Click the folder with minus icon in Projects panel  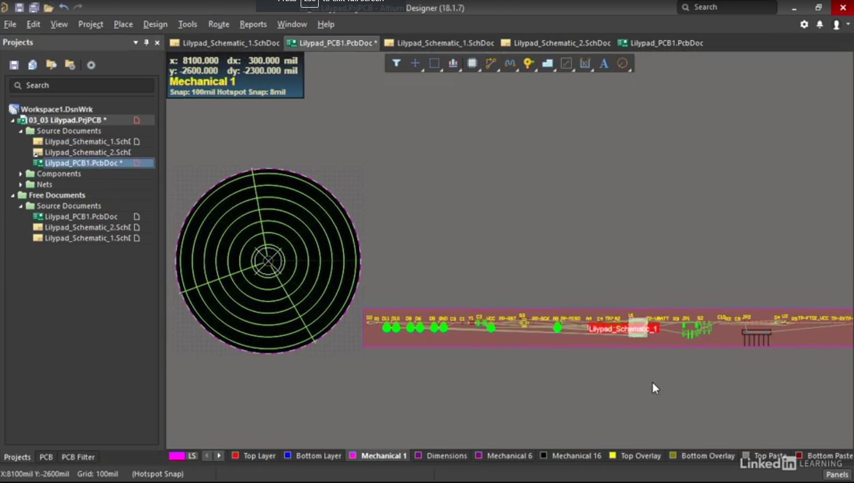(x=70, y=65)
